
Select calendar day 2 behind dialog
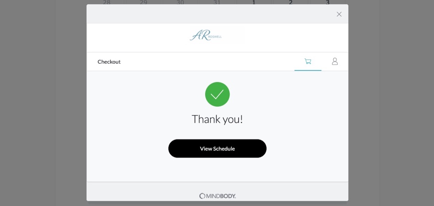(x=291, y=2)
